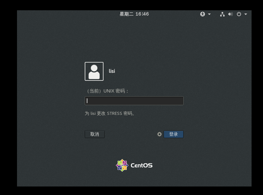This screenshot has height=195, width=263.
Task: Open the session options gear icon
Action: 159,134
